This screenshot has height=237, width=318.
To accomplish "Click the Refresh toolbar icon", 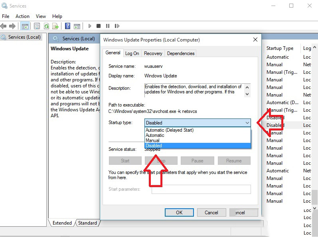I will pyautogui.click(x=46, y=26).
